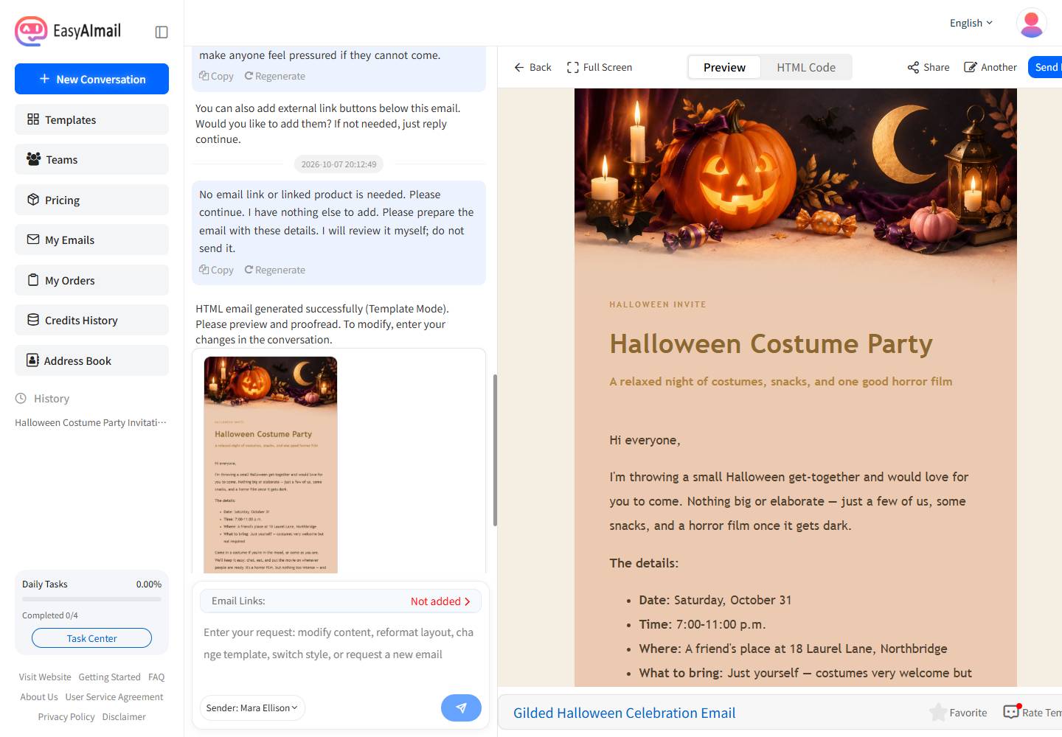Open the Halloween Costume Party Invitation history item
Image resolution: width=1062 pixels, height=737 pixels.
click(91, 422)
